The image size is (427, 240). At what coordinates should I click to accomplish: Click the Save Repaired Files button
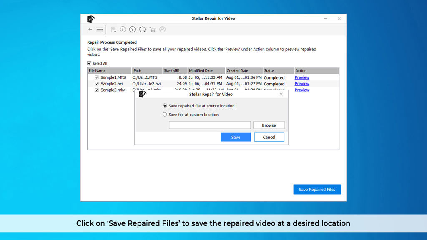point(317,190)
